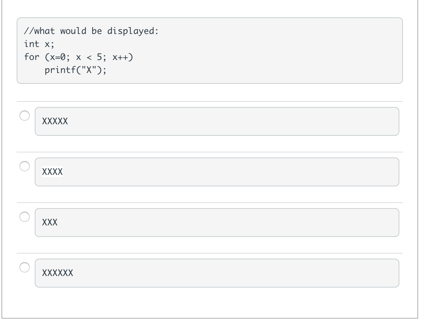The width and height of the screenshot is (429, 328).
Task: Click empty space inside the XXX answer box
Action: pos(233,223)
